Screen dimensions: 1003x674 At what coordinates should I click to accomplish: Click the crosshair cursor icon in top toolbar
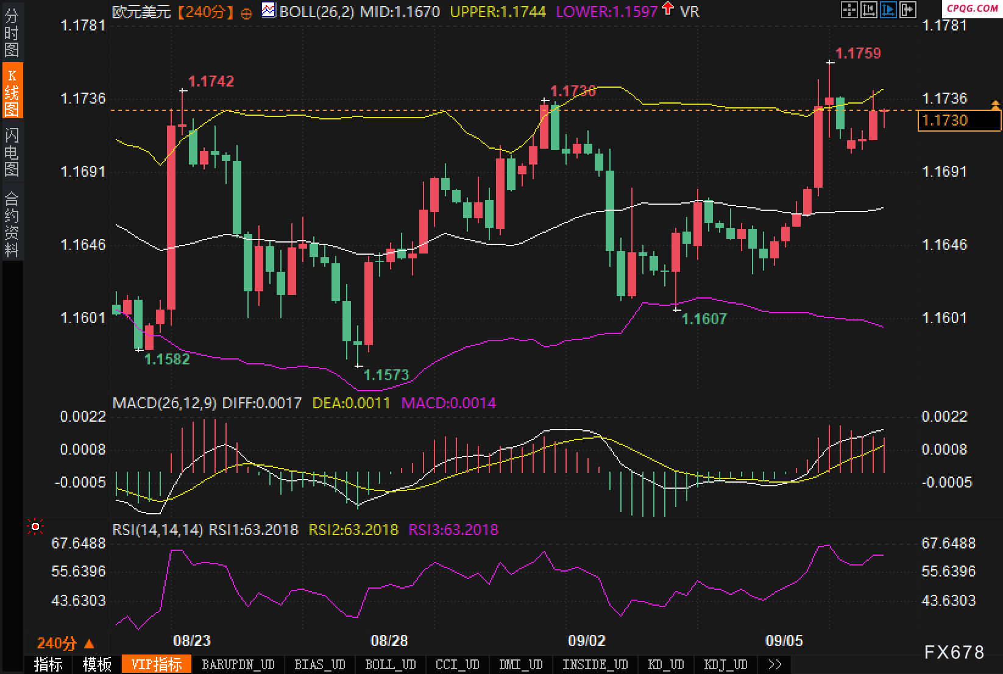pos(849,10)
